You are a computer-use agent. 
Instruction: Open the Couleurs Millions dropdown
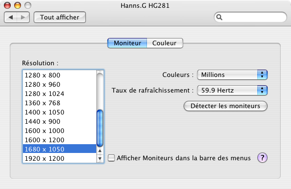[232, 75]
